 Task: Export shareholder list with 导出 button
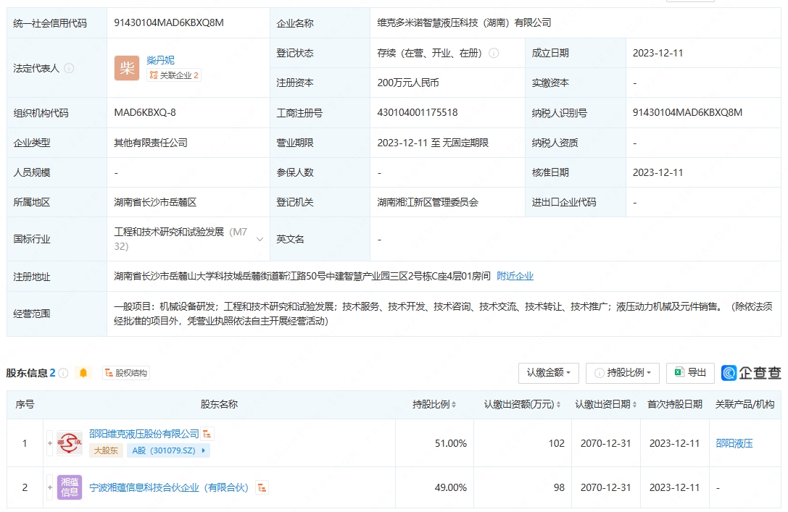click(x=690, y=373)
